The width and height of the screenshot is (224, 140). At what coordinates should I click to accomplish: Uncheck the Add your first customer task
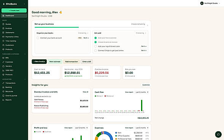tap(95, 38)
